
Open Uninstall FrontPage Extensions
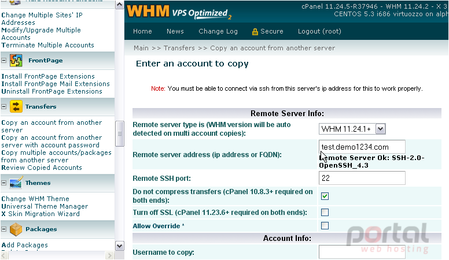click(x=51, y=91)
